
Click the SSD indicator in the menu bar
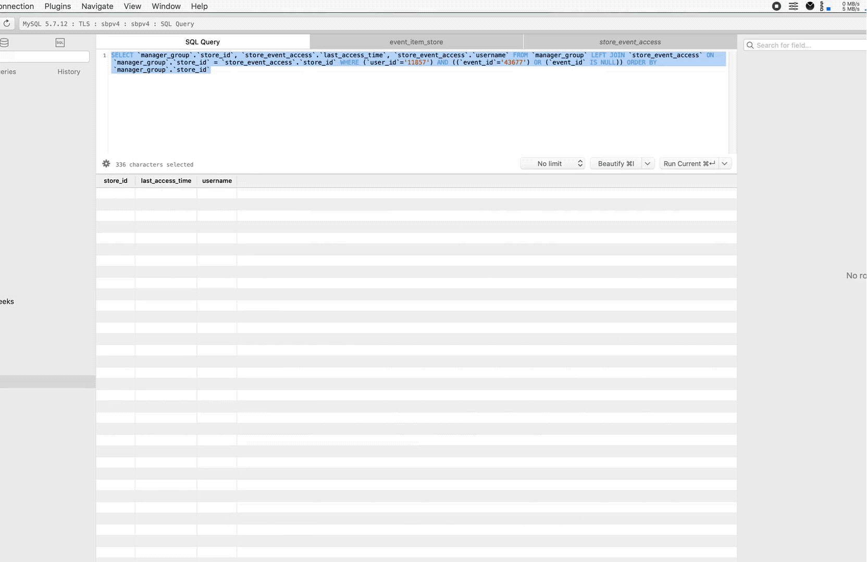(822, 6)
